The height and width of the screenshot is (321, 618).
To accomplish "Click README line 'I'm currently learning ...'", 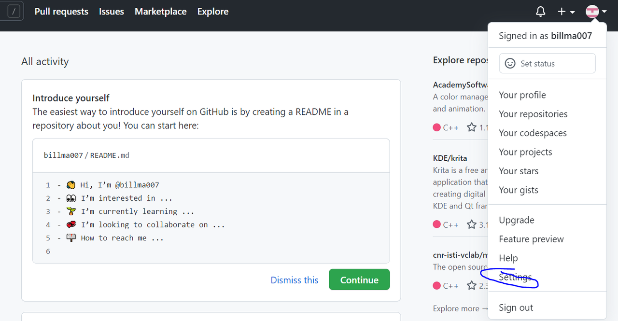I will coord(138,211).
